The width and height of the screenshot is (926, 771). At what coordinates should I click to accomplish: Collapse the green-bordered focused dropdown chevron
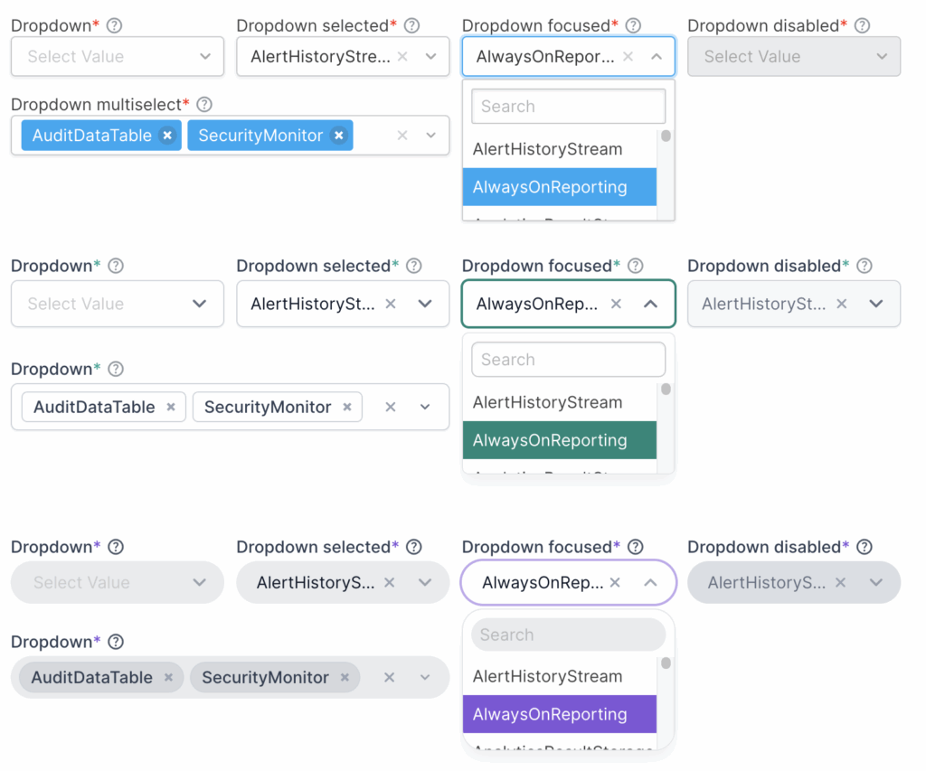click(x=650, y=304)
